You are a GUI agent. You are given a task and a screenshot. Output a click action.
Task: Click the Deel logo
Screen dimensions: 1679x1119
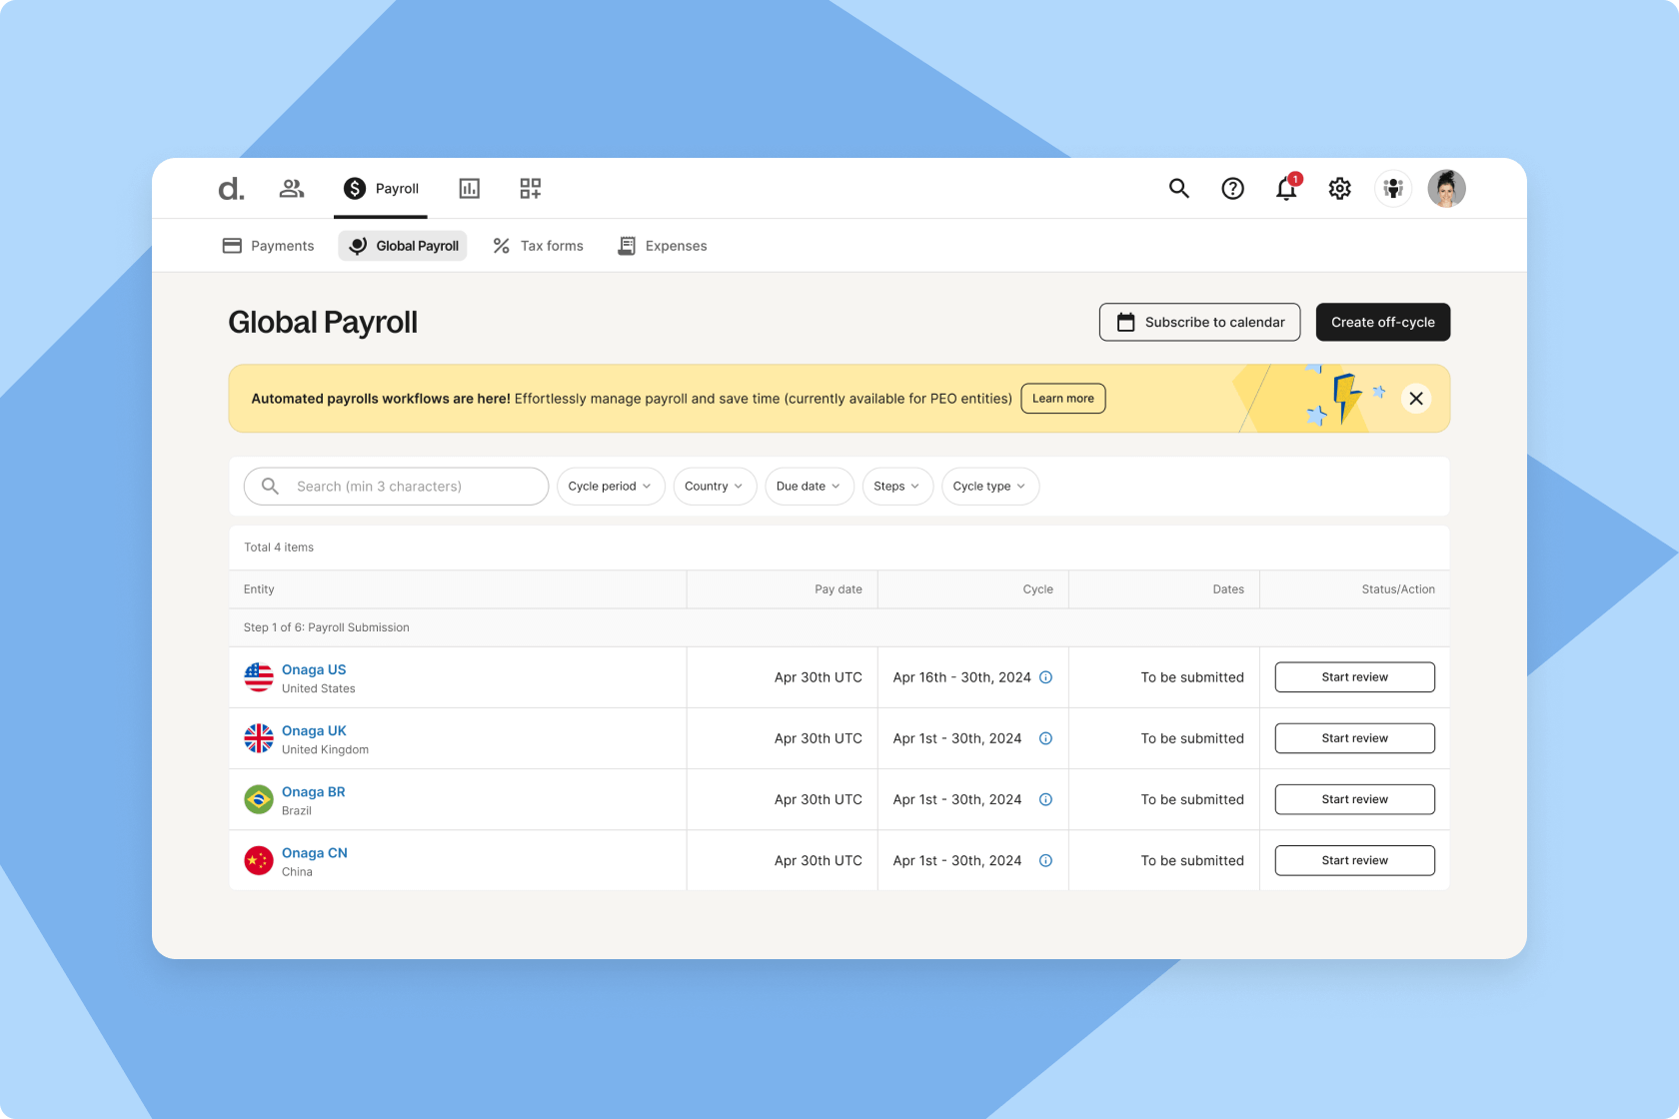point(229,188)
